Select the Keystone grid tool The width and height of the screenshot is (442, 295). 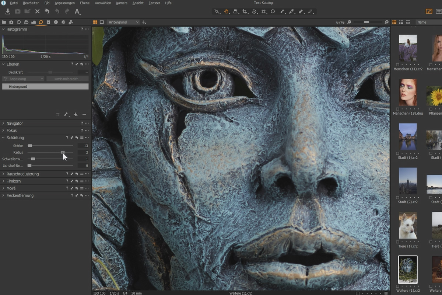263,11
